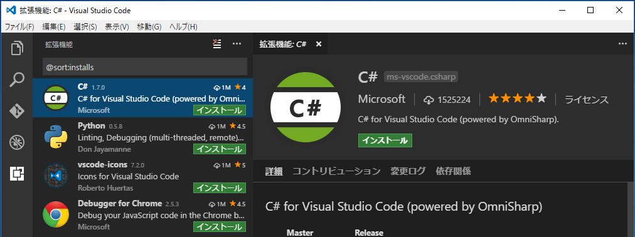The height and width of the screenshot is (237, 635).
Task: Click vscode-icons row star rating 5
Action: tap(240, 165)
